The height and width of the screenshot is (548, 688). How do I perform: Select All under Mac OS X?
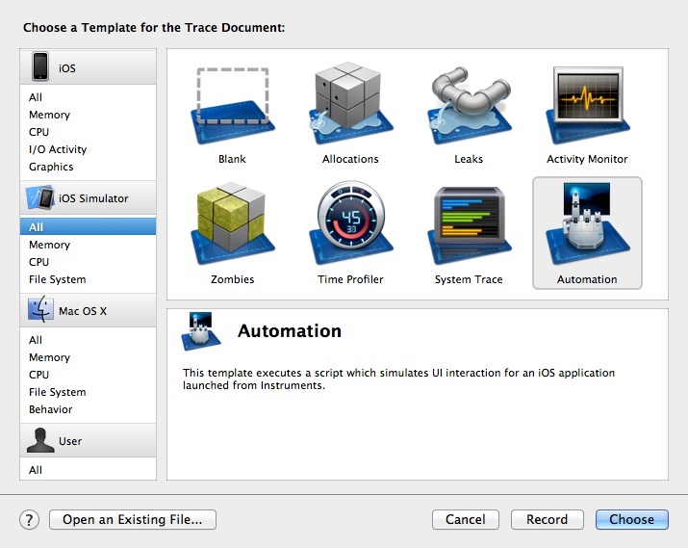click(36, 340)
